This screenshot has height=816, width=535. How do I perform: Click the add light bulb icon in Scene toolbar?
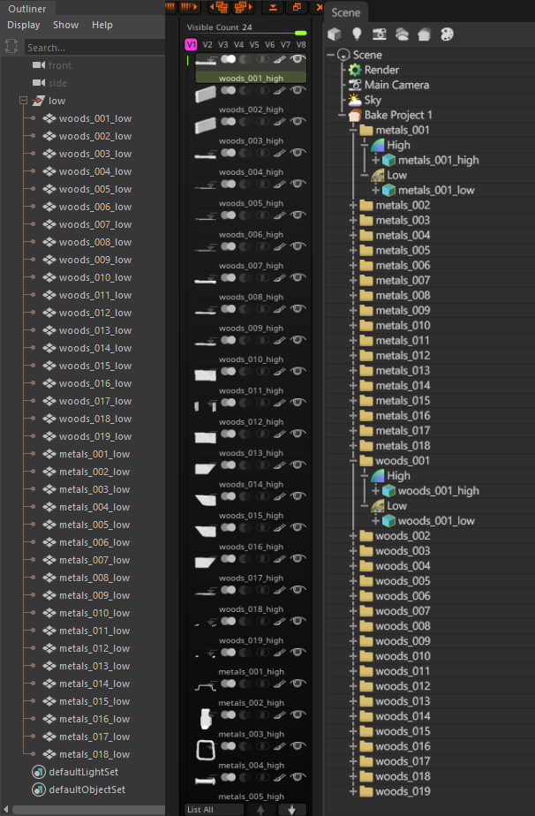pos(357,34)
